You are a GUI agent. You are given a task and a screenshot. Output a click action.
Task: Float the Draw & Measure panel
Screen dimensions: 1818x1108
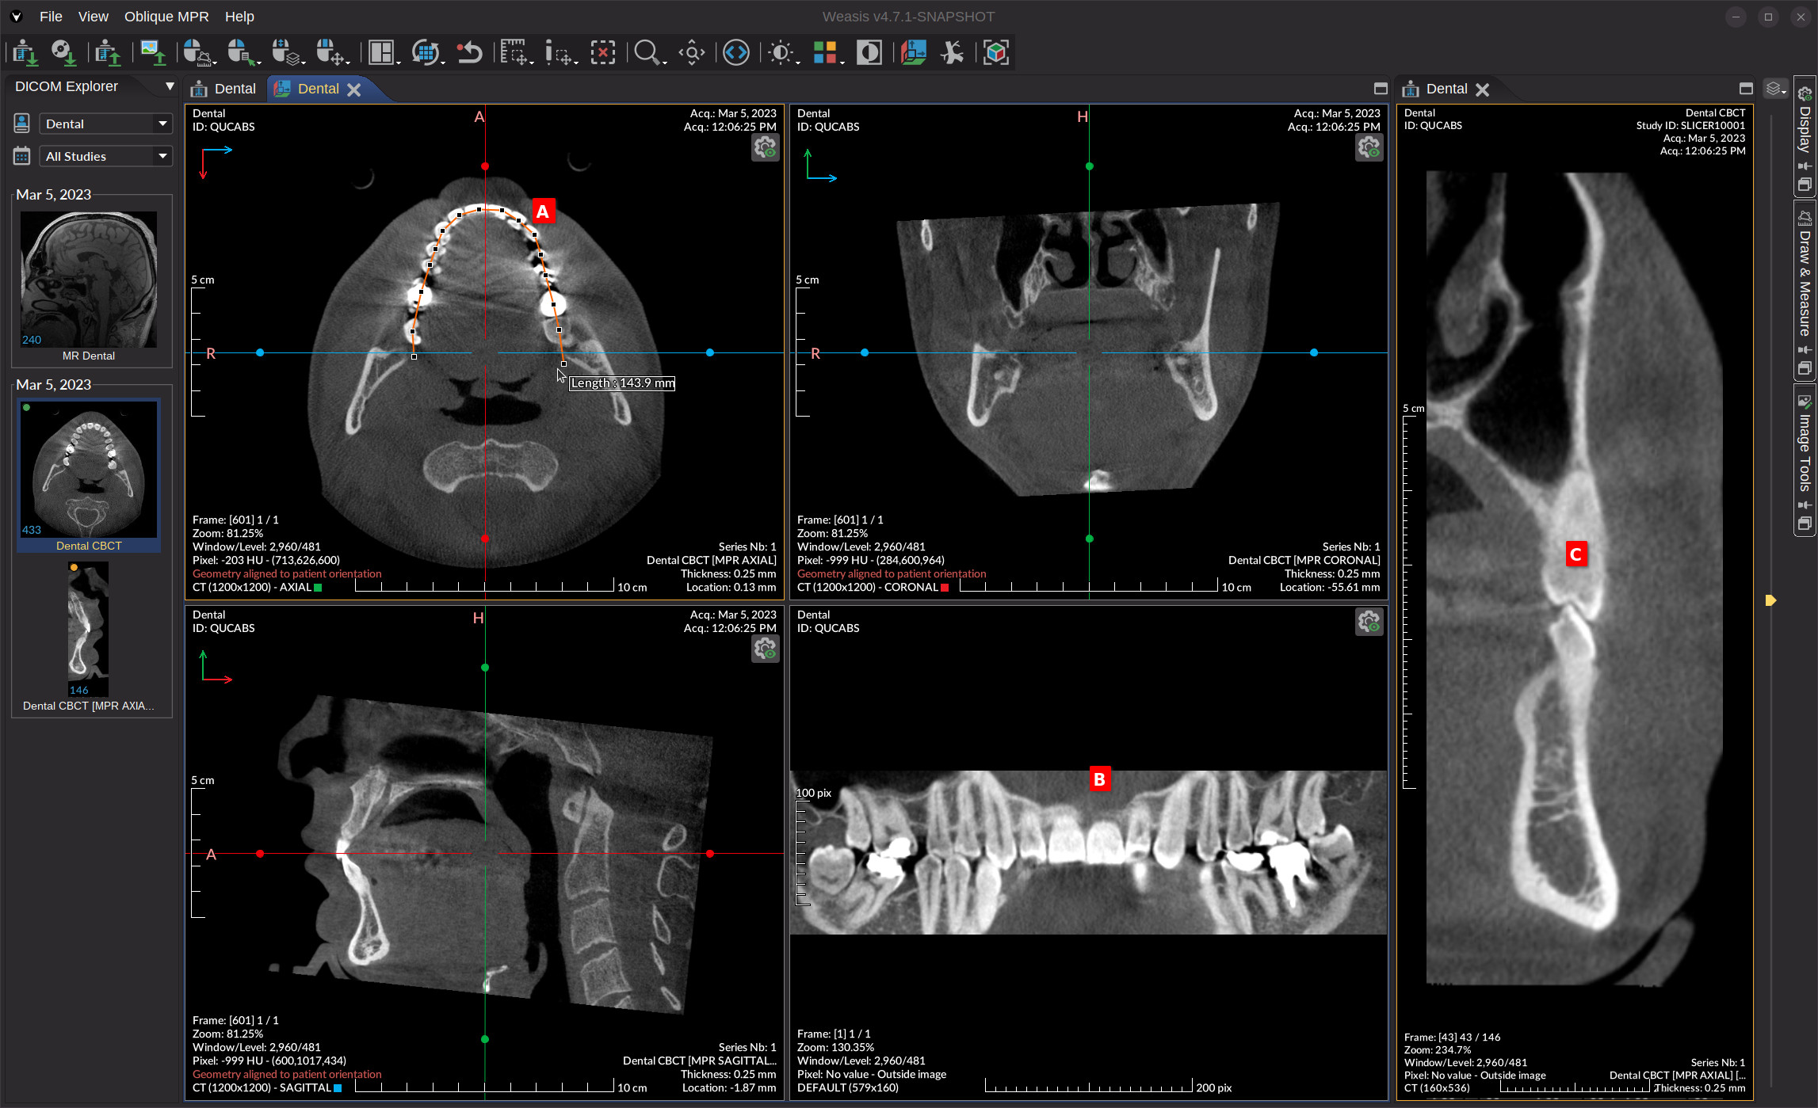1805,368
